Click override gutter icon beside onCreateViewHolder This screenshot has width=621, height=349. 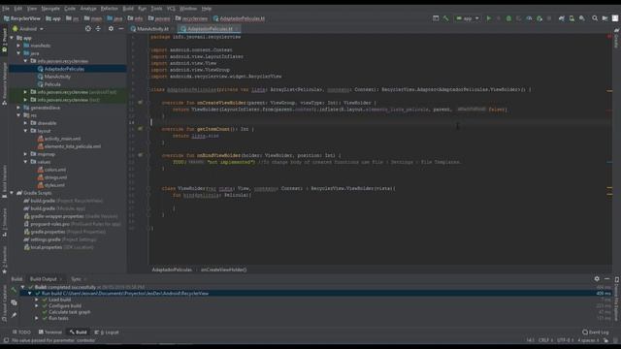pos(140,103)
